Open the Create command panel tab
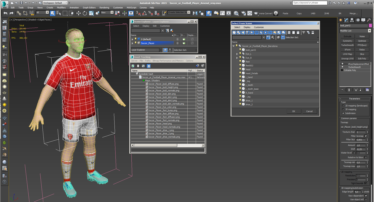 341,20
